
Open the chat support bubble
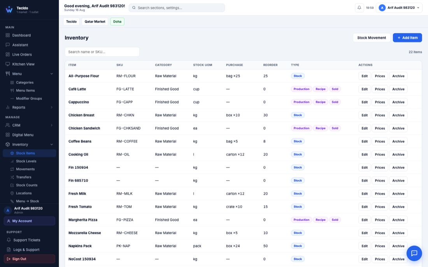[x=414, y=253]
